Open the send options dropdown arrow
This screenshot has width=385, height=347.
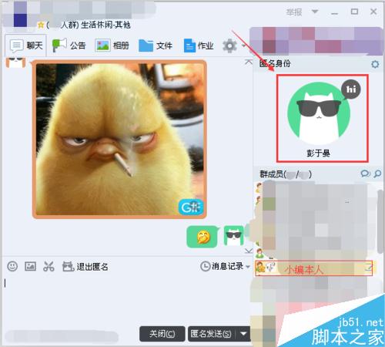pos(243,334)
